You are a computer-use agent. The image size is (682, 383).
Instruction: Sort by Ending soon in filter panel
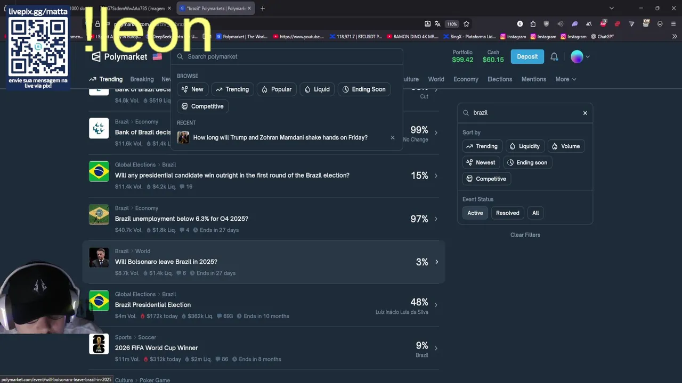[527, 163]
